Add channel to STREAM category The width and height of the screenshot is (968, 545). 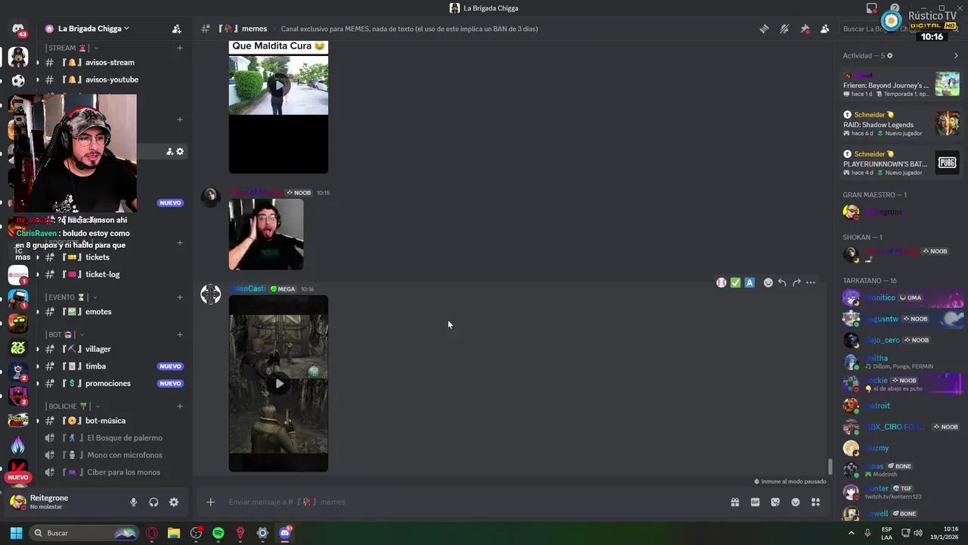click(179, 48)
